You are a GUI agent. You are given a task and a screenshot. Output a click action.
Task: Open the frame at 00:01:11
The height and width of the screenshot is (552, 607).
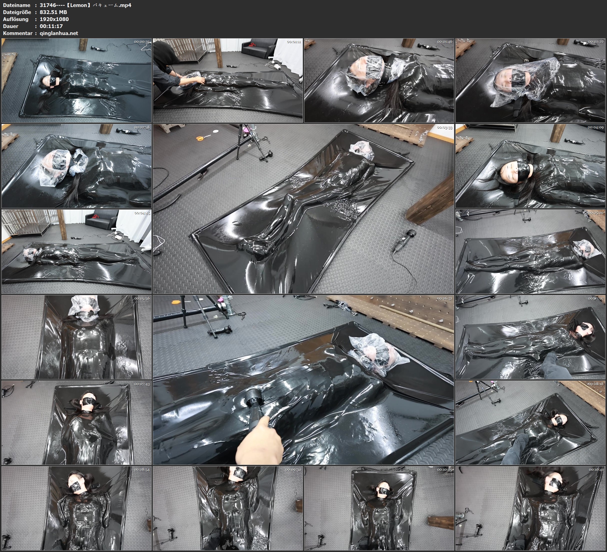click(x=228, y=80)
